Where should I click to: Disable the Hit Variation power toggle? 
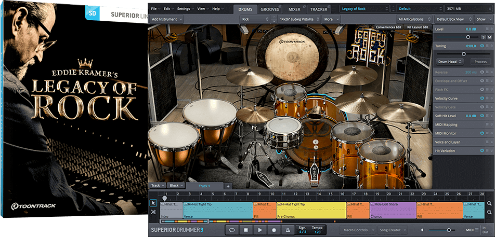click(481, 150)
